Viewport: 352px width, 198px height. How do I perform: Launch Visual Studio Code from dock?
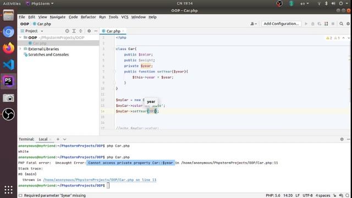[x=8, y=65]
